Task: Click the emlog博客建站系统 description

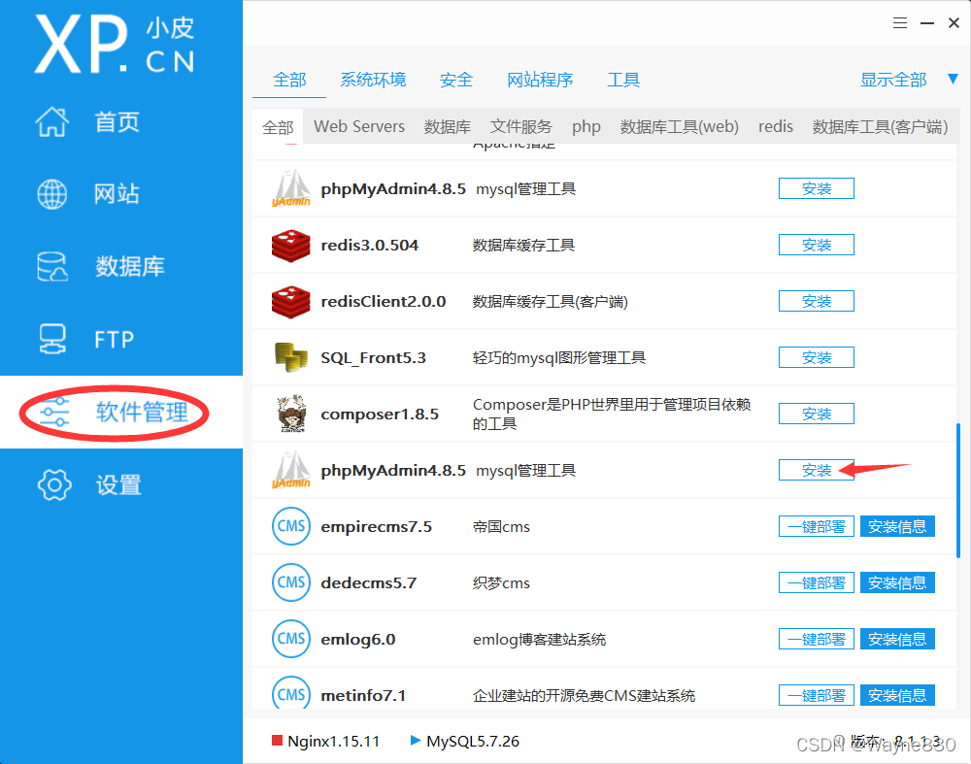Action: (539, 640)
